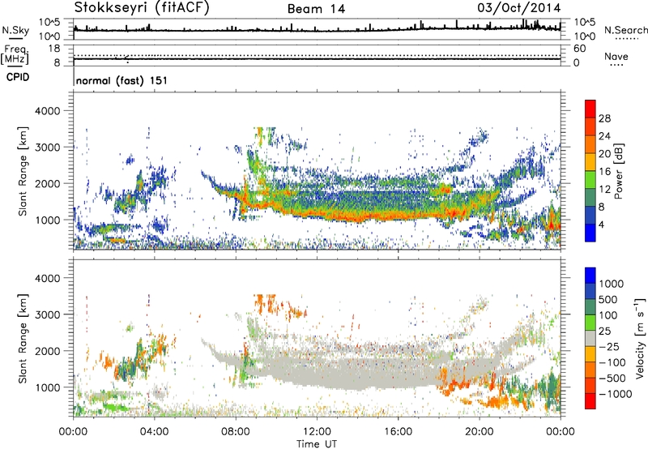Click the 'Beam 14' header label

tap(316, 9)
